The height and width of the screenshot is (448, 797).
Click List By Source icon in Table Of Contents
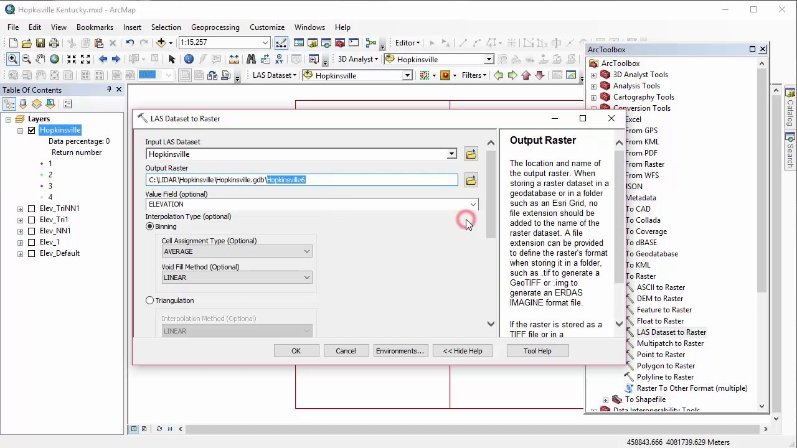point(23,104)
